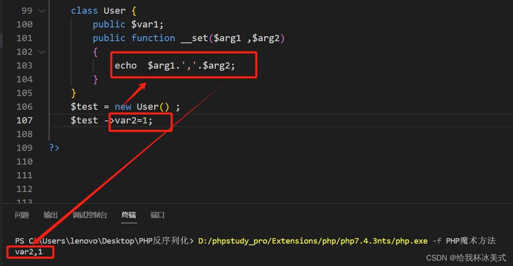Click line number 111 in the gutter
This screenshot has height=266, width=513.
[25, 175]
